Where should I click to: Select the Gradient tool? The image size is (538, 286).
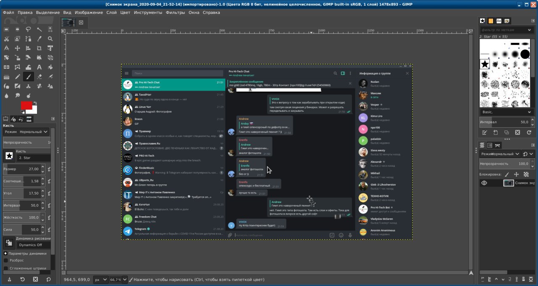[6, 77]
